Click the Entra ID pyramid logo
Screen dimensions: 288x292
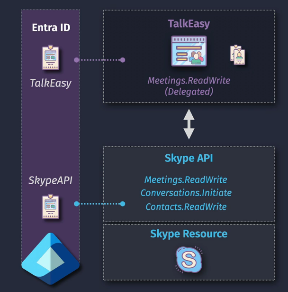click(x=51, y=259)
